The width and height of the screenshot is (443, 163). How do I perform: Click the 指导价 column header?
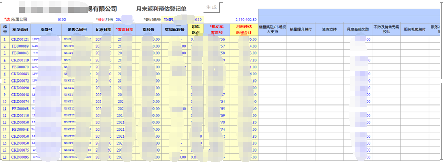(x=148, y=29)
